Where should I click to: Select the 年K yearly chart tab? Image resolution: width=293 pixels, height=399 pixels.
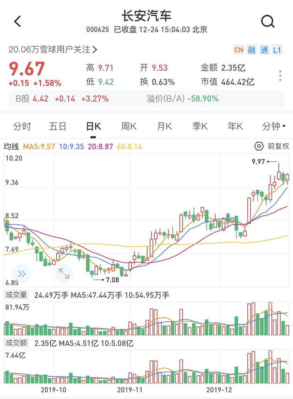point(235,126)
